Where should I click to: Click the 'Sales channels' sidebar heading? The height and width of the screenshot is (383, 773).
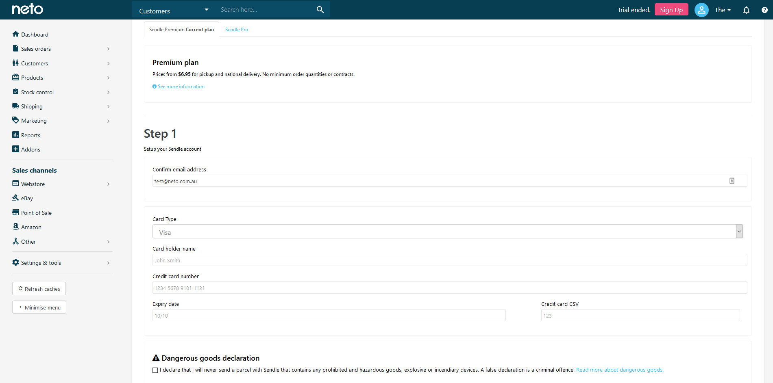point(35,171)
